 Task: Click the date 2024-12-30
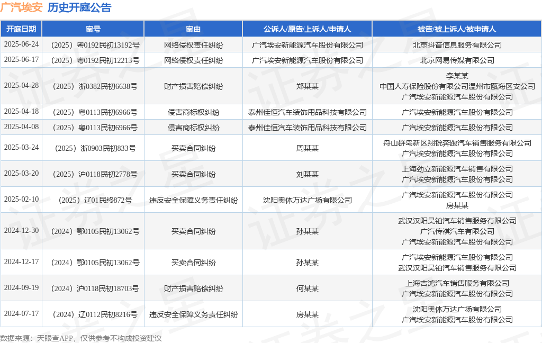(21, 230)
